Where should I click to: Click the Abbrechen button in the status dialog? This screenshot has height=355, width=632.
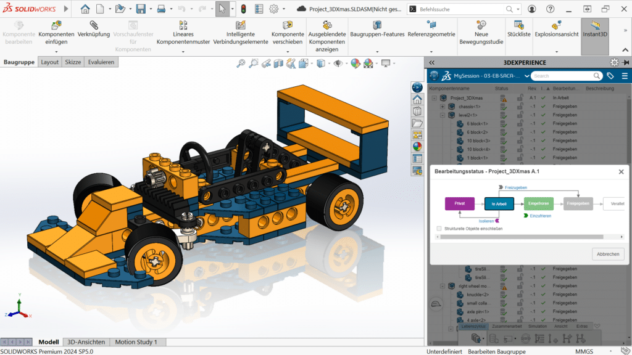[607, 254]
